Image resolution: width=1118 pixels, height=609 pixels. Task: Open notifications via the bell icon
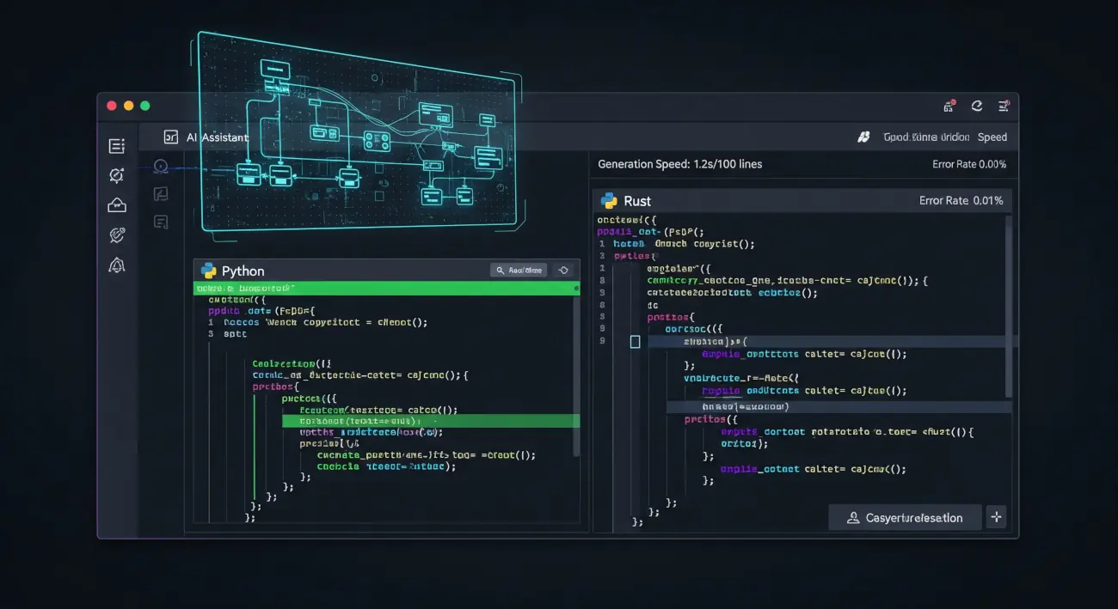(116, 265)
